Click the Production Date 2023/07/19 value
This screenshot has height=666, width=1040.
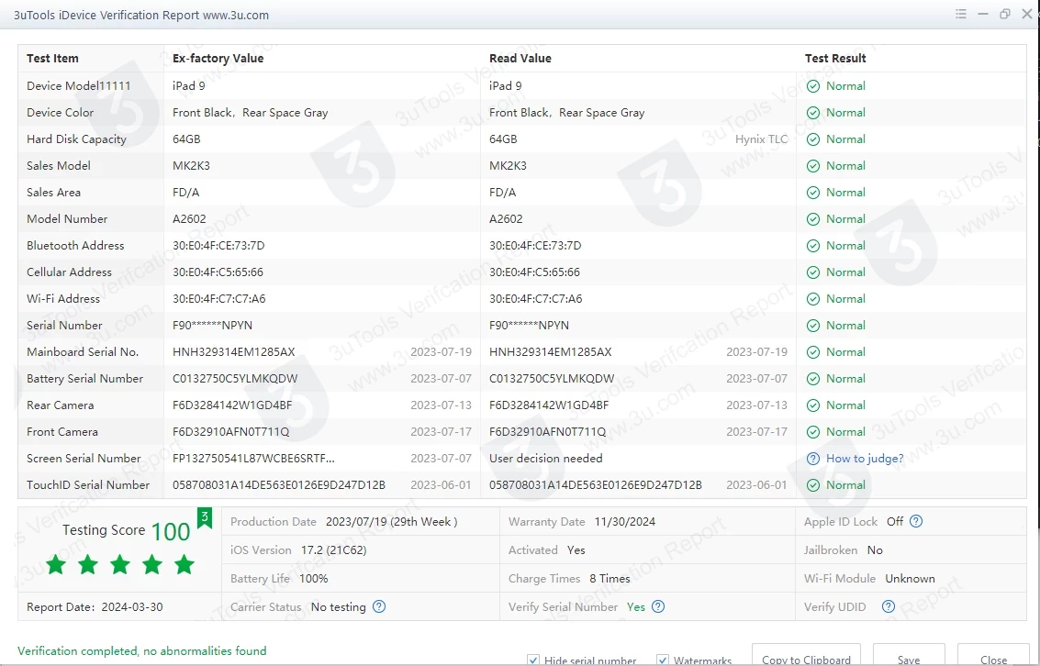pos(391,522)
